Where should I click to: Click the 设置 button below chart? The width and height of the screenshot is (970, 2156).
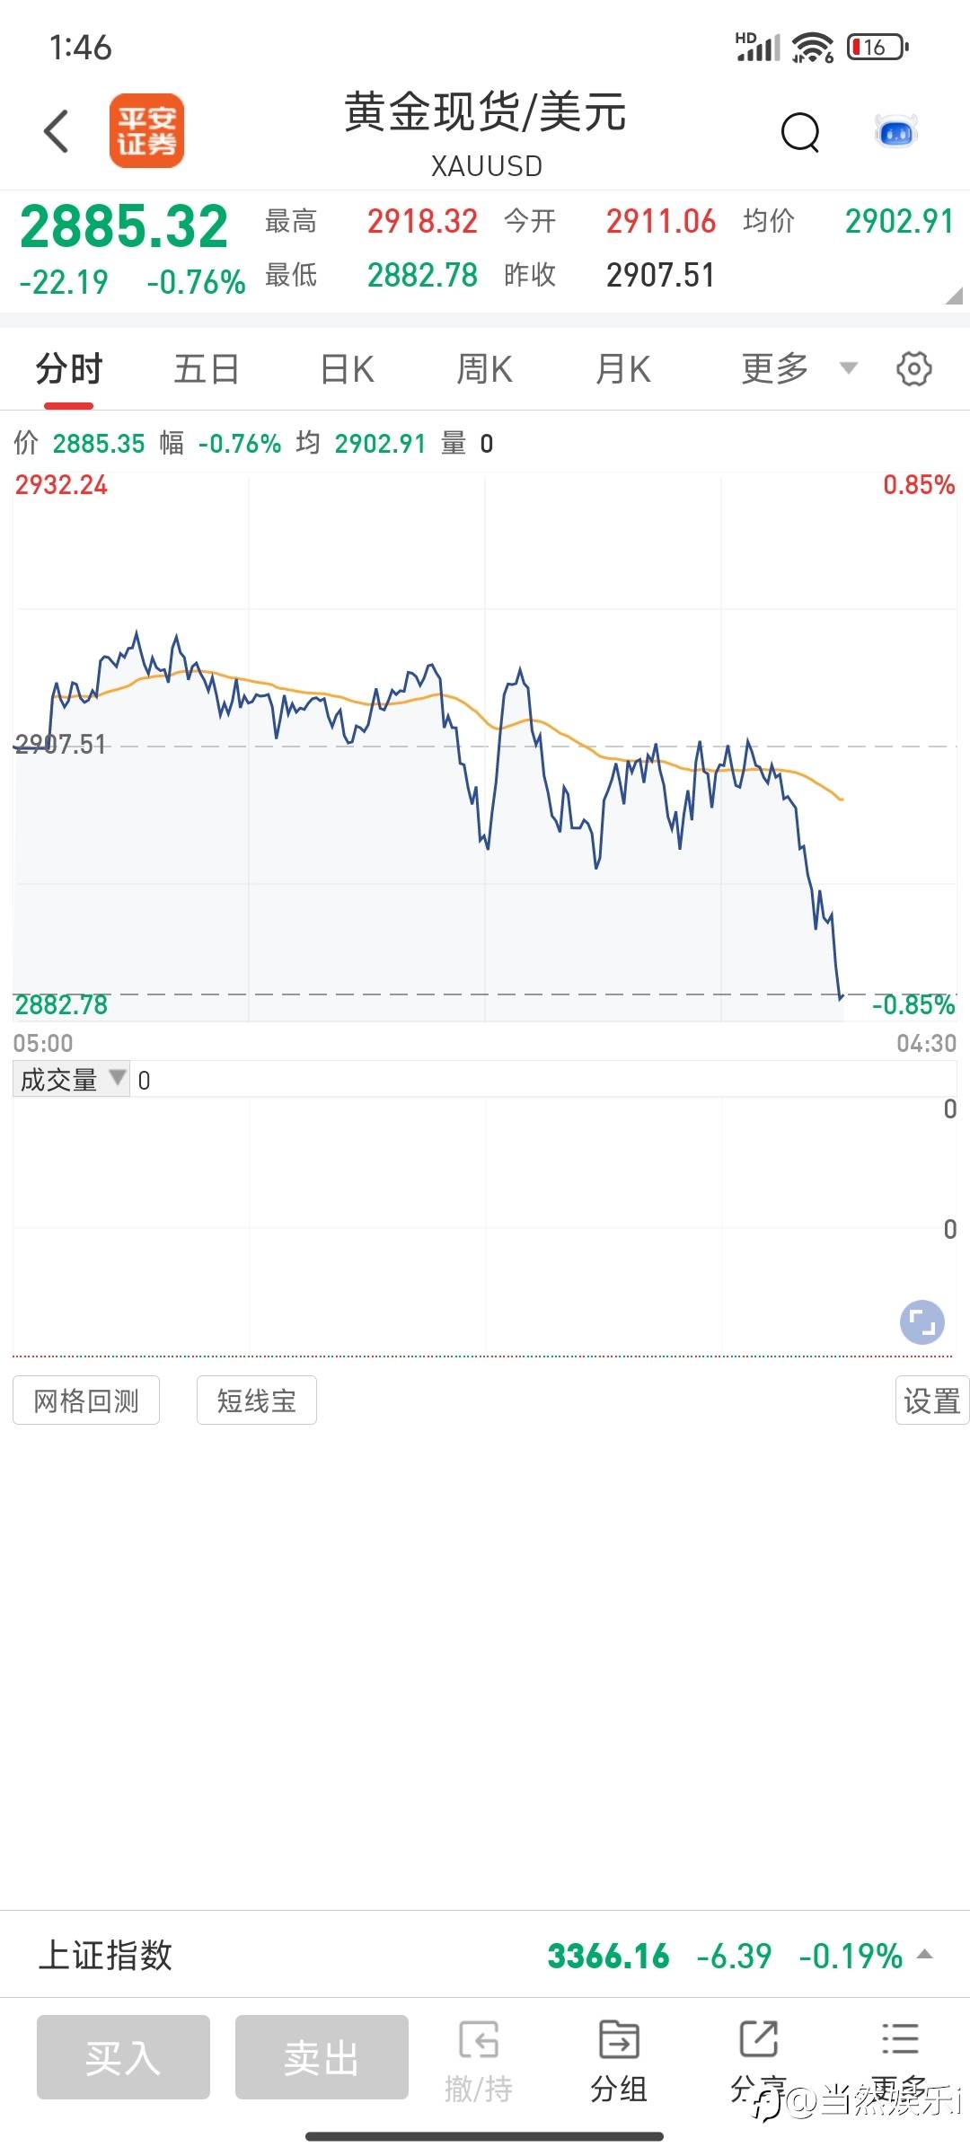click(931, 1400)
